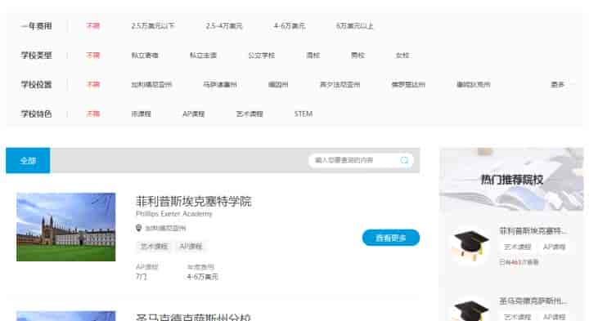The image size is (589, 321).
Task: Choose 男校 school type filter
Action: [x=357, y=55]
